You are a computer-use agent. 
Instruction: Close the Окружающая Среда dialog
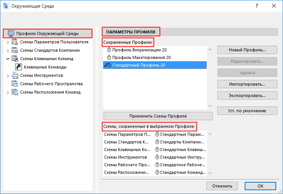click(x=274, y=6)
